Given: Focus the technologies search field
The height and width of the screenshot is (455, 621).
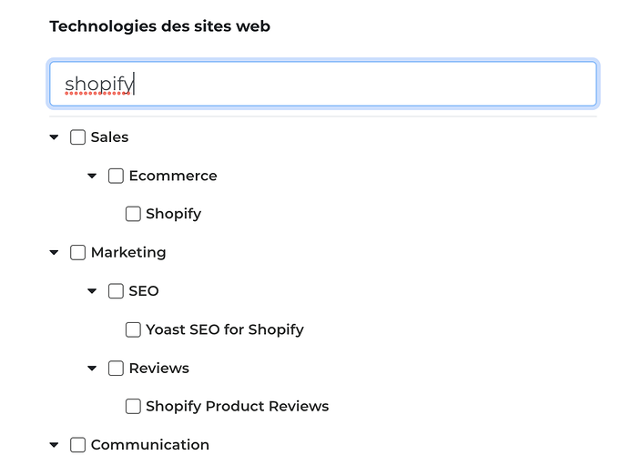Looking at the screenshot, I should (x=322, y=84).
